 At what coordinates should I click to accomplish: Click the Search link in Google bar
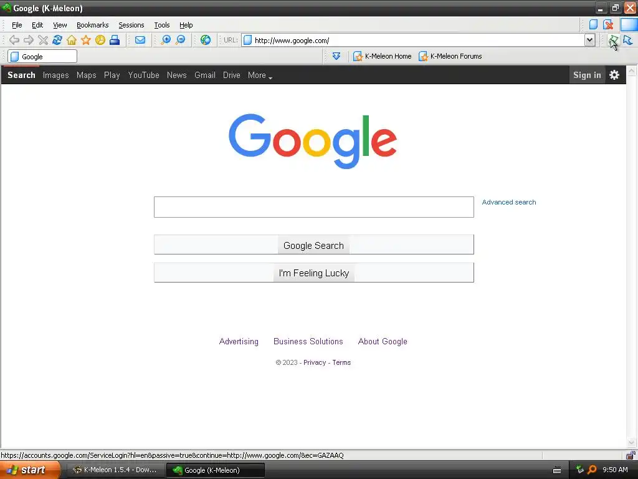point(22,75)
